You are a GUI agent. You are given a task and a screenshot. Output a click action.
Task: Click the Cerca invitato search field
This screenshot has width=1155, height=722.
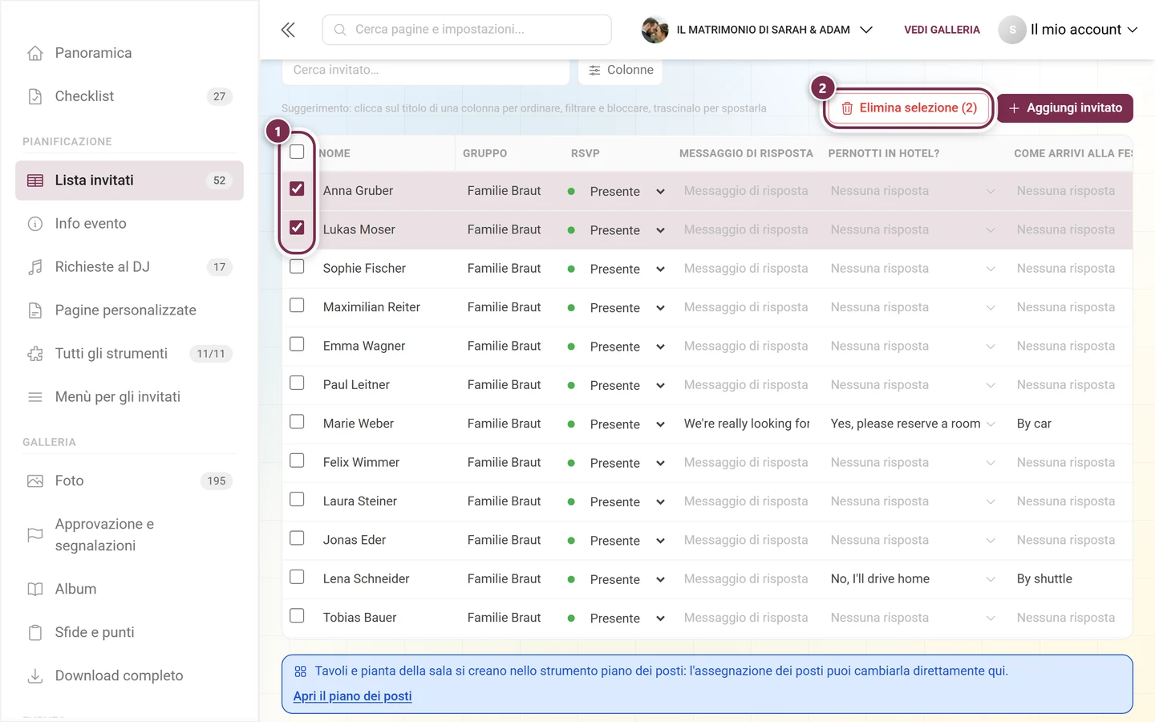[426, 71]
